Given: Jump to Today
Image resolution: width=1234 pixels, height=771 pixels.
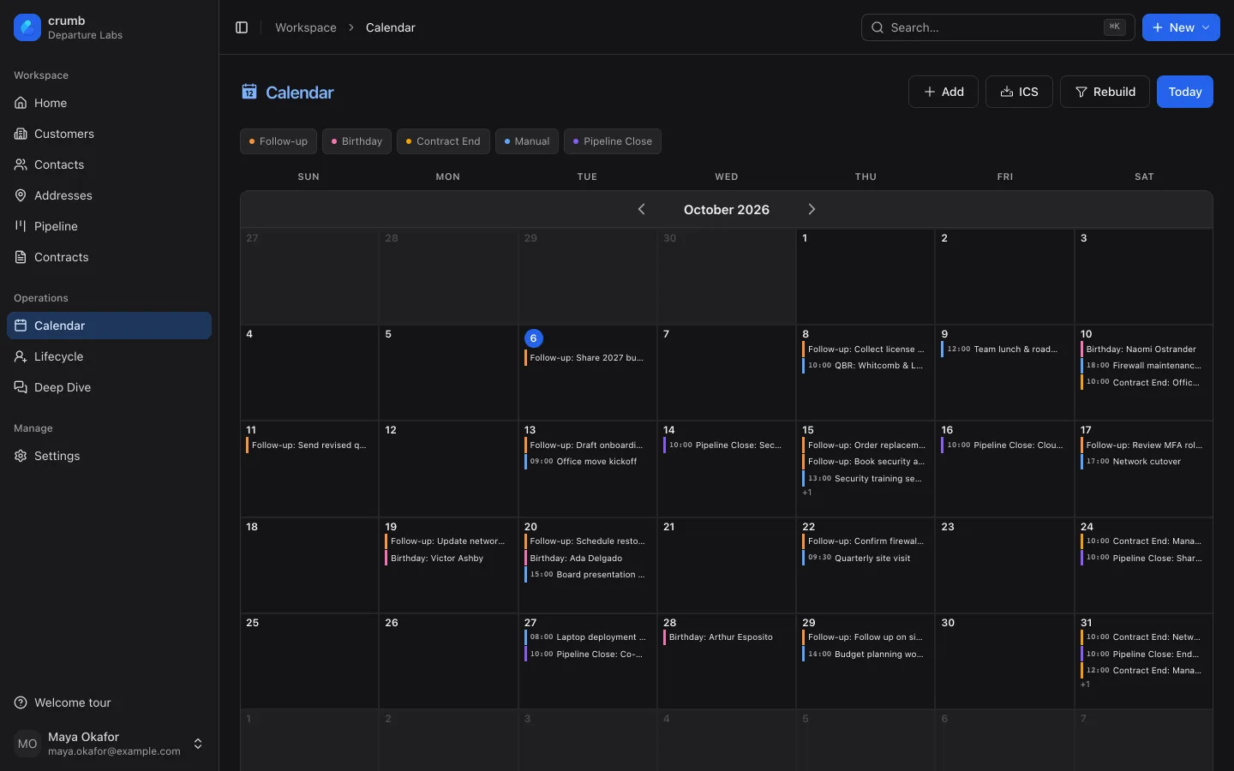Looking at the screenshot, I should (x=1185, y=92).
